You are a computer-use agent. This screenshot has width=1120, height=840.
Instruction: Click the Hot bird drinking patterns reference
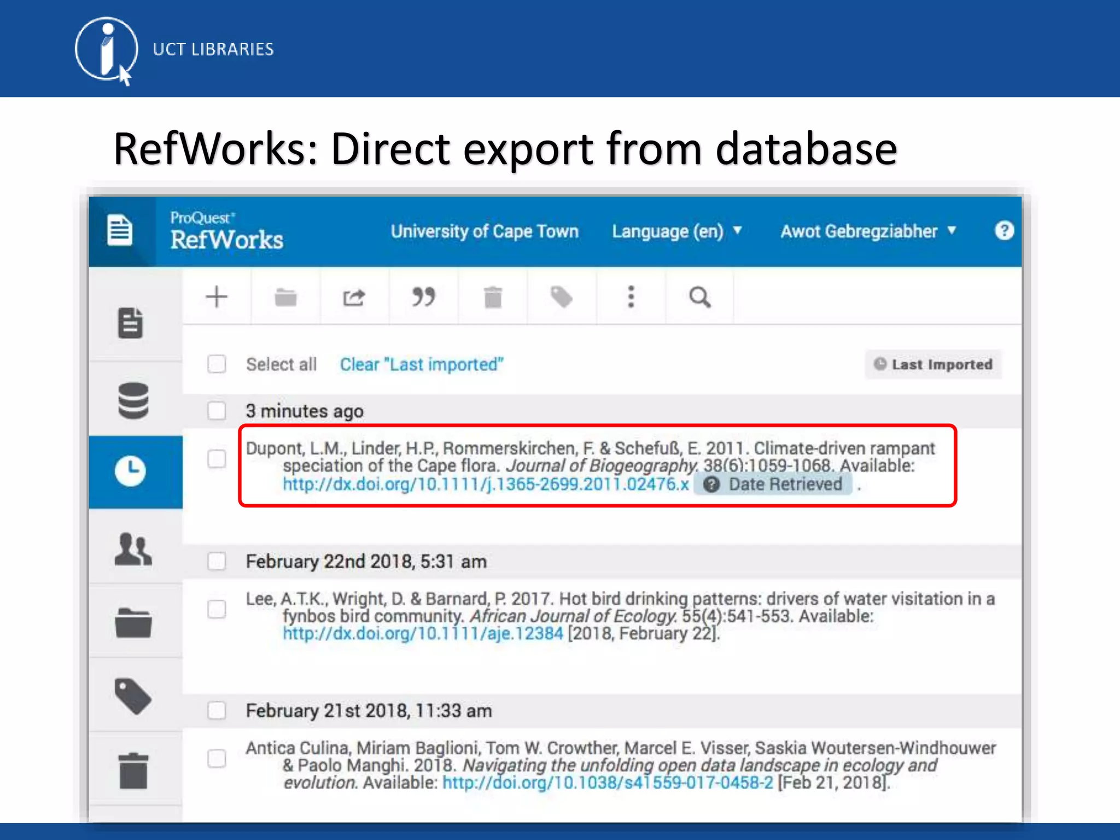click(x=620, y=616)
